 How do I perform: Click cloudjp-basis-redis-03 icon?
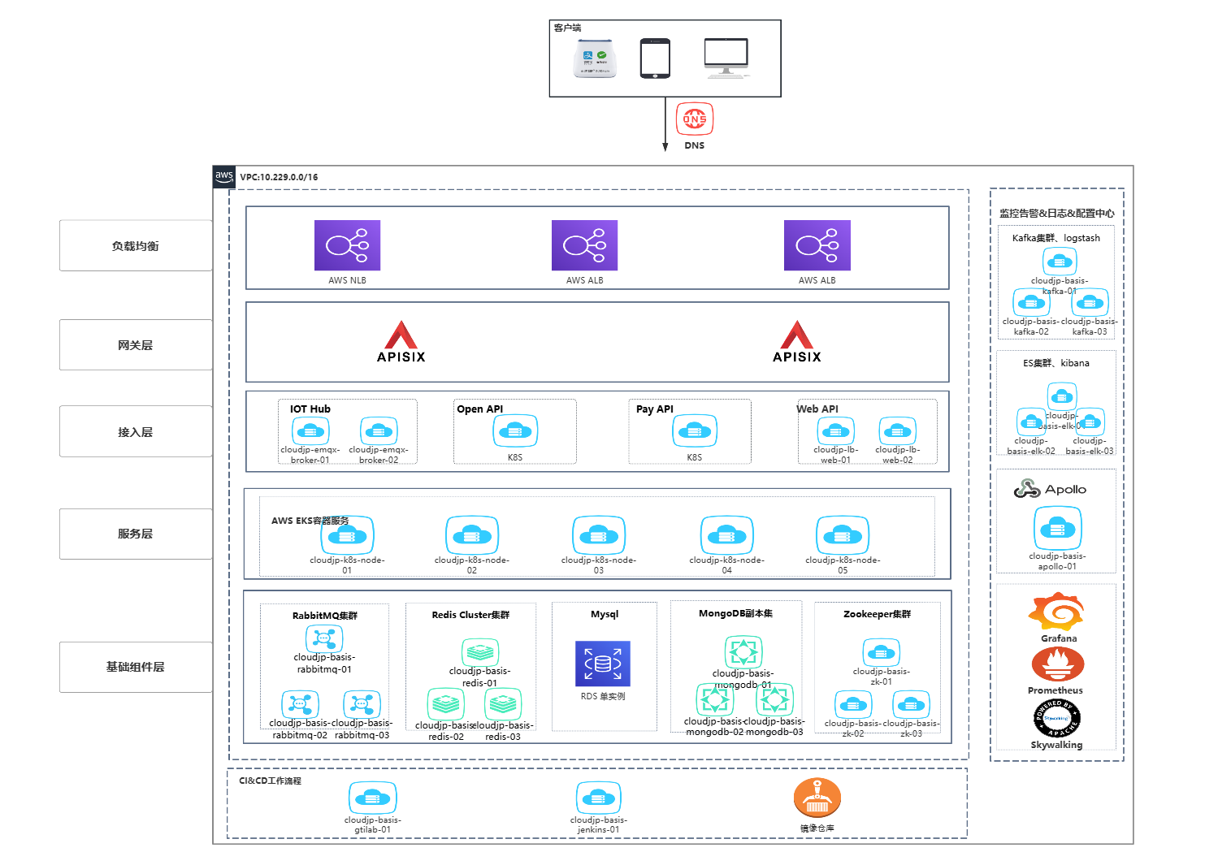coord(503,703)
